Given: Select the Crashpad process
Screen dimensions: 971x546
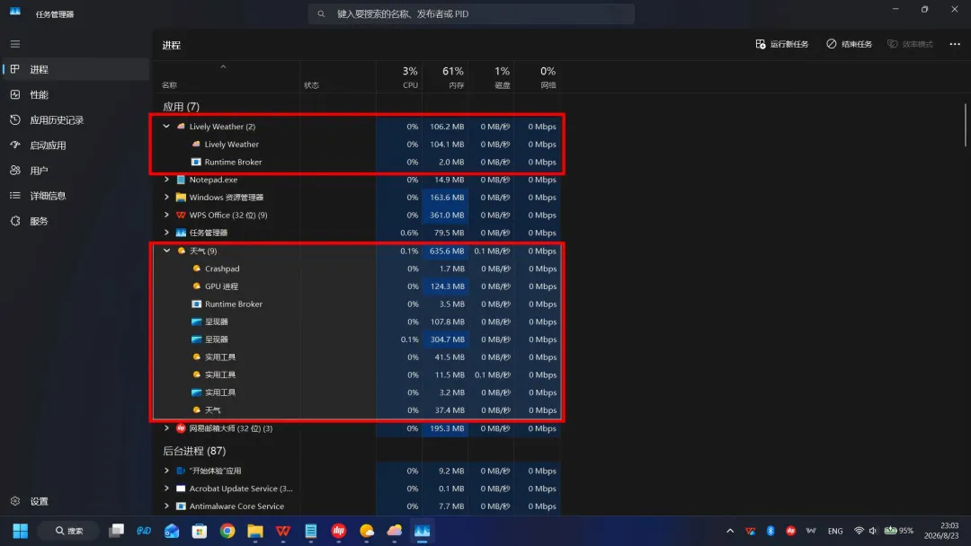Looking at the screenshot, I should (x=357, y=269).
